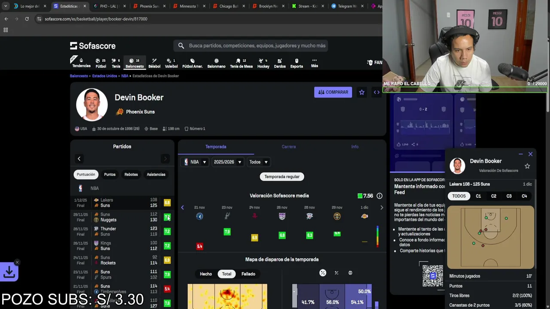This screenshot has height=309, width=550.
Task: Switch to Chicago Bulls browser tab
Action: point(228,6)
